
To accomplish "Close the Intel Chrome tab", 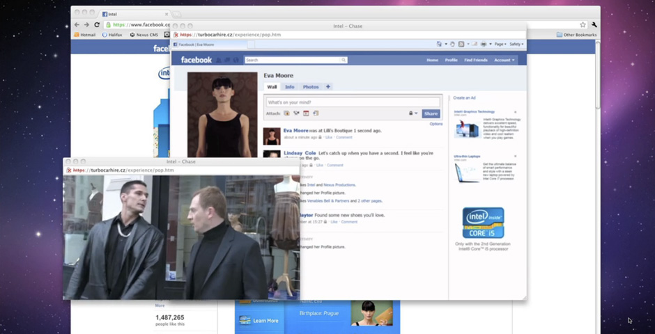I will click(167, 14).
